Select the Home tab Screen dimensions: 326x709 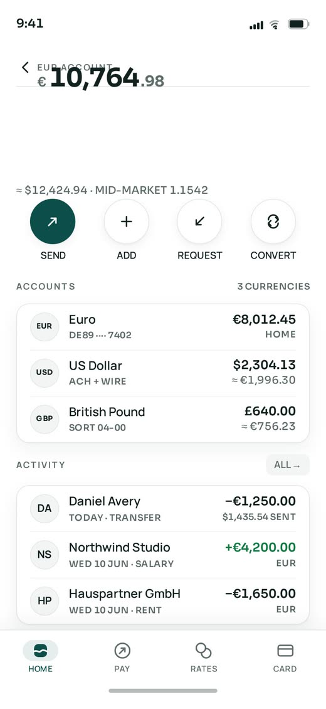click(41, 656)
